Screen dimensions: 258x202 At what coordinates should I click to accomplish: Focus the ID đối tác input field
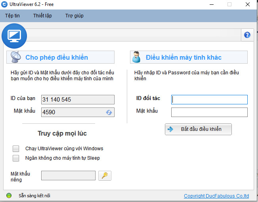click(209, 100)
